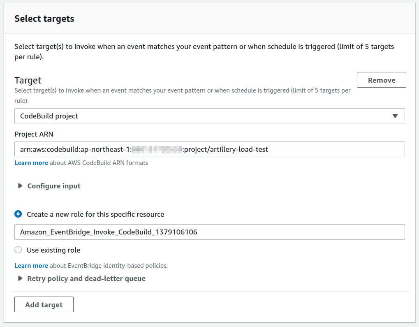Click Add target to attach a second target
Viewport: 419px width, 327px height.
[x=44, y=304]
